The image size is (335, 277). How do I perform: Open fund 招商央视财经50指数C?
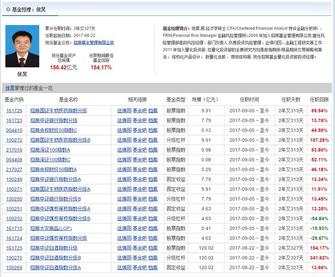click(53, 130)
